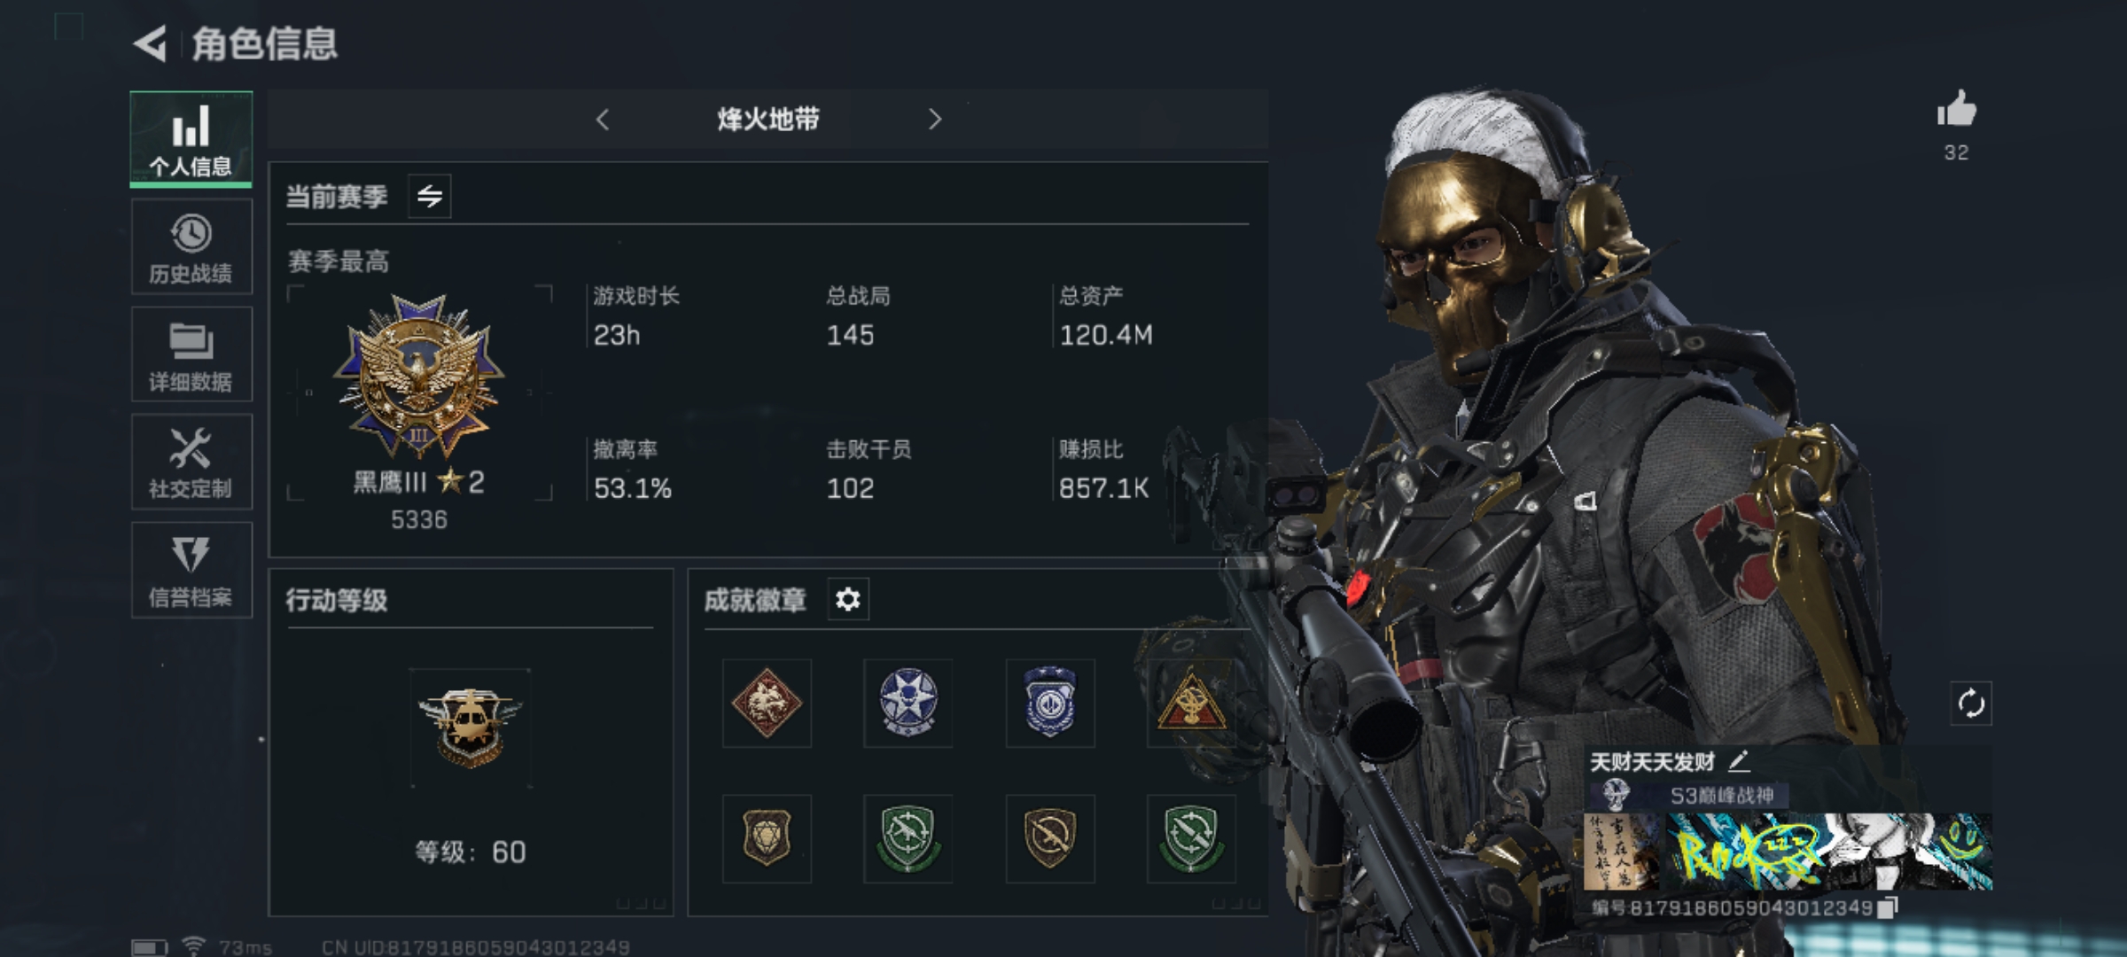Open the 历史战绩 tab
This screenshot has height=957, width=2127.
coord(191,247)
